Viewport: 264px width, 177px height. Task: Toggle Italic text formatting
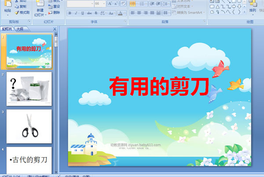coord(76,13)
